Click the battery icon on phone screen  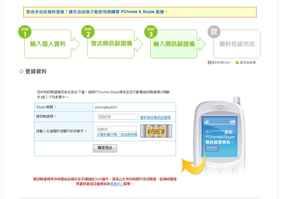pyautogui.click(x=233, y=122)
